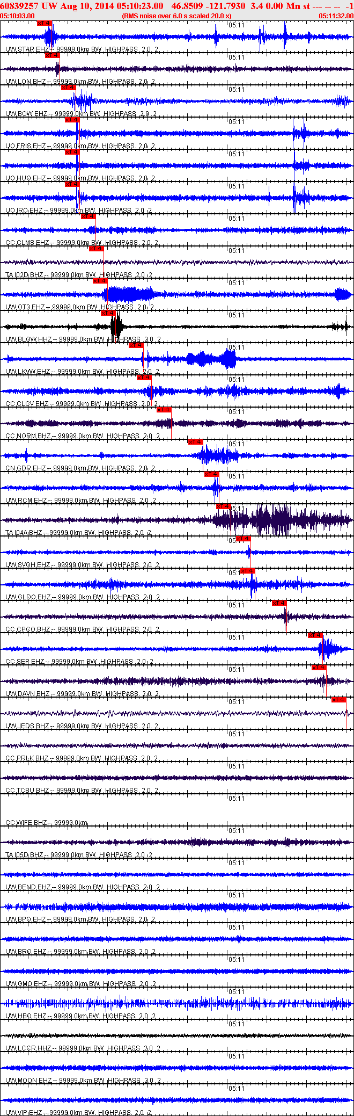Select the UW.HBO.EHZ station label
The image size is (354, 1116).
tap(26, 1016)
